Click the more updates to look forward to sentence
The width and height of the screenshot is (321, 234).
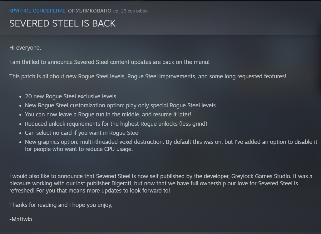click(x=103, y=190)
